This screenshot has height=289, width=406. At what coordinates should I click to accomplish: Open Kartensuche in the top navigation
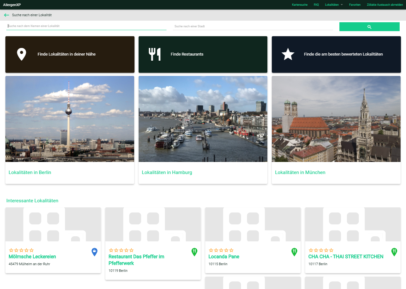pos(299,5)
